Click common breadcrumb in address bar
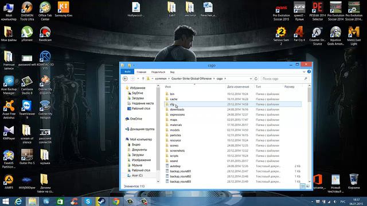The image size is (367, 206). (161, 79)
